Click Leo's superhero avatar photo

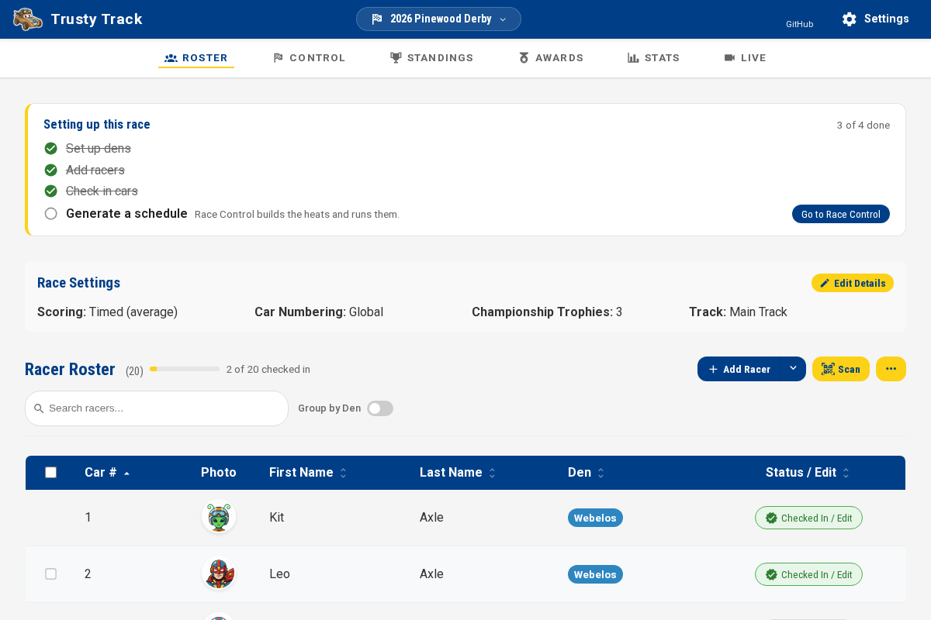coord(219,573)
